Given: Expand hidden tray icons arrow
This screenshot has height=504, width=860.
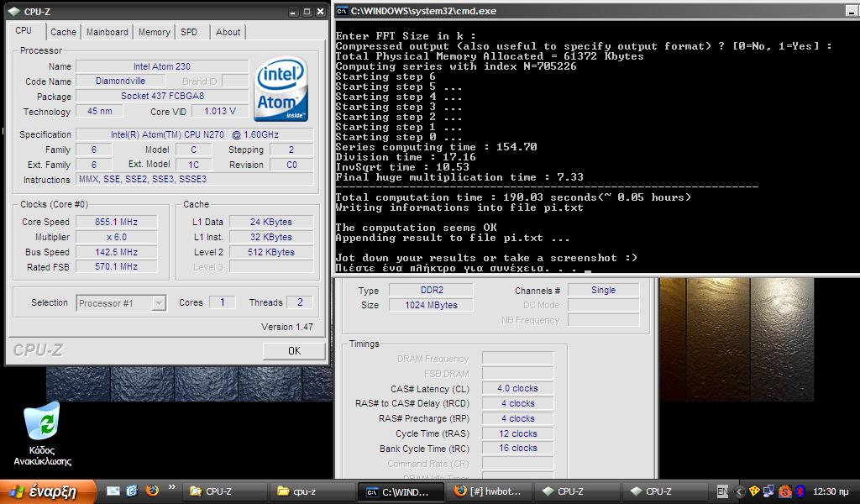Looking at the screenshot, I should [x=739, y=491].
